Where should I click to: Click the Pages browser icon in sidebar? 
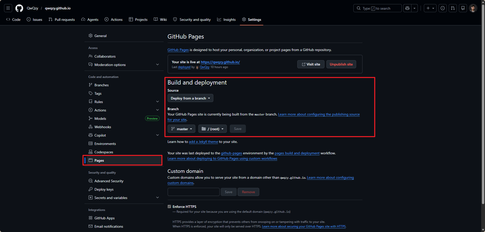point(91,160)
